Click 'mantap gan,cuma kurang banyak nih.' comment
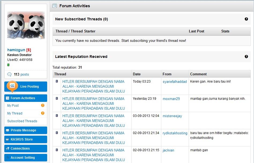The width and height of the screenshot is (254, 163). [x=218, y=99]
